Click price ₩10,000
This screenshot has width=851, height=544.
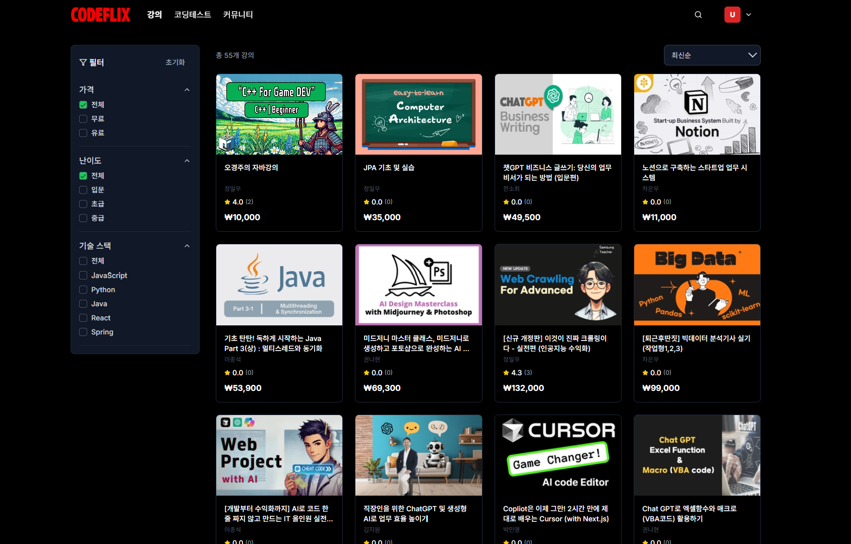point(242,218)
